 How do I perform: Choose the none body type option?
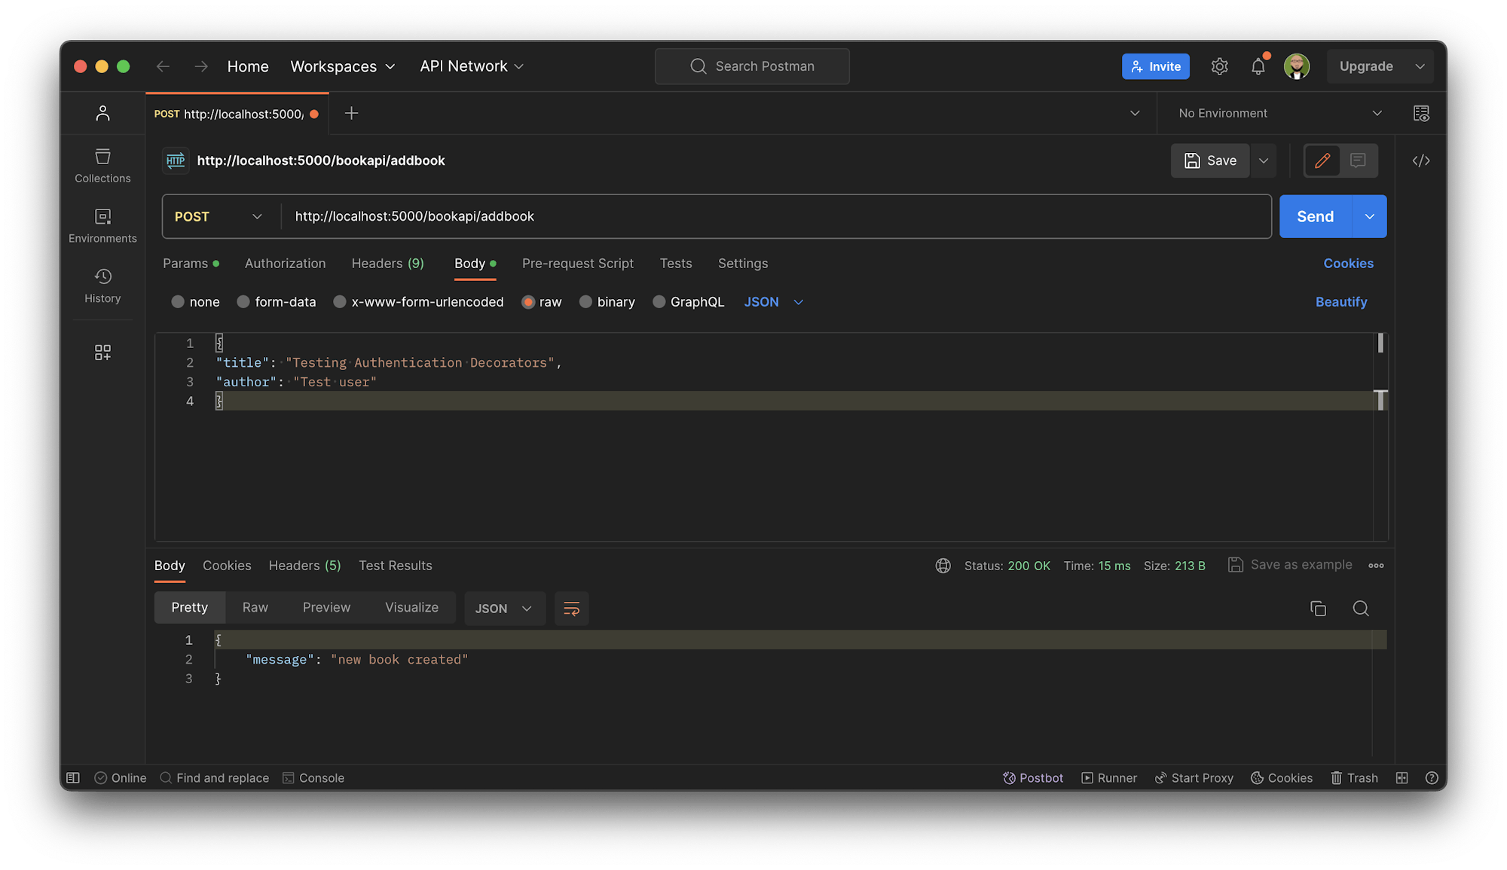click(x=178, y=302)
